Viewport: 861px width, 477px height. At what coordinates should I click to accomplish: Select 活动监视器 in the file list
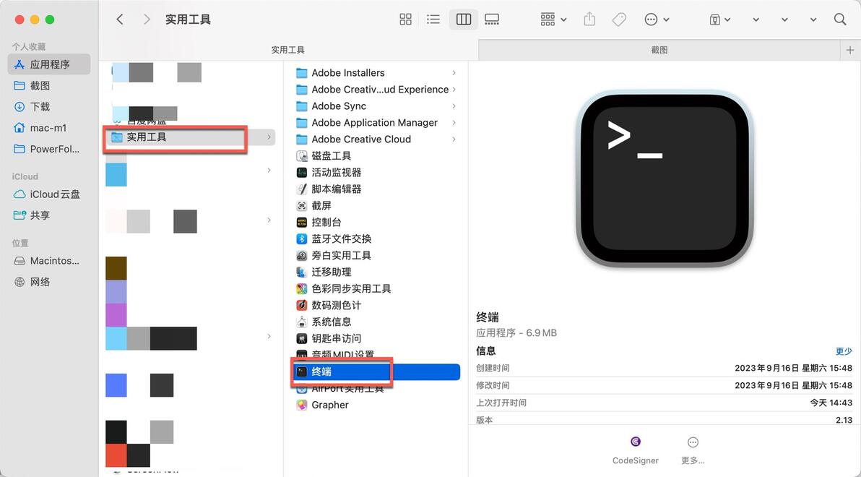click(336, 173)
